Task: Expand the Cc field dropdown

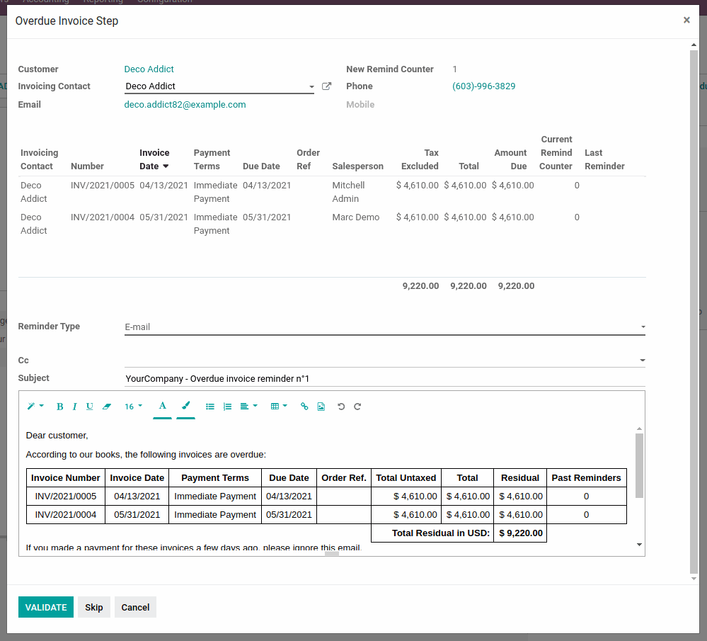Action: (643, 361)
